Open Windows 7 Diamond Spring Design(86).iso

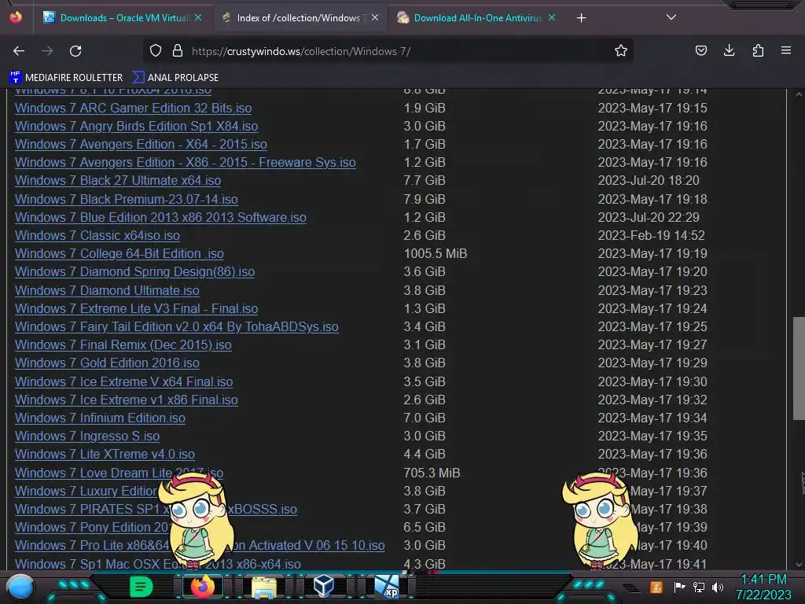click(x=134, y=271)
